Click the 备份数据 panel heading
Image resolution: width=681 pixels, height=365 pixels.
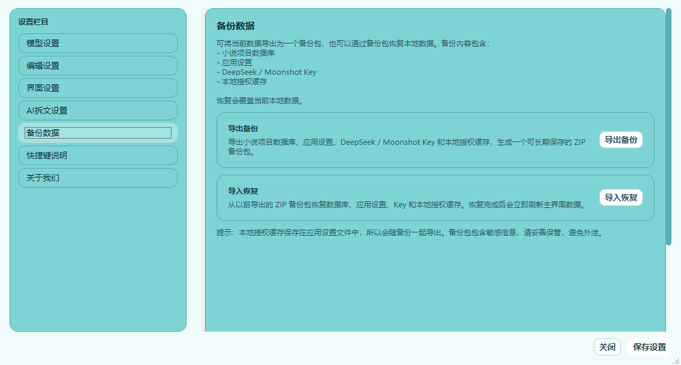click(x=236, y=26)
